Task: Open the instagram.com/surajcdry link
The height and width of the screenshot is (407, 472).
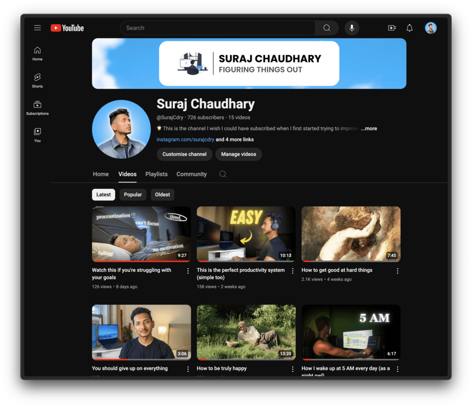Action: (x=185, y=139)
